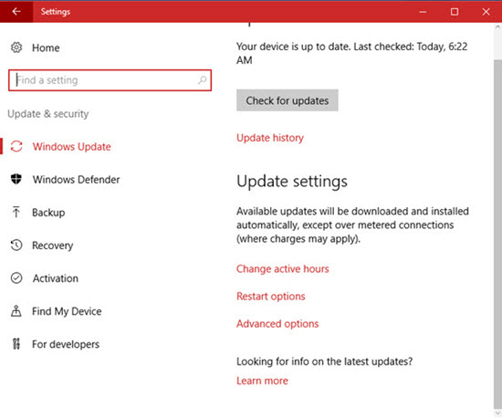Select Recovery in the sidebar
This screenshot has height=418, width=502.
pyautogui.click(x=53, y=246)
